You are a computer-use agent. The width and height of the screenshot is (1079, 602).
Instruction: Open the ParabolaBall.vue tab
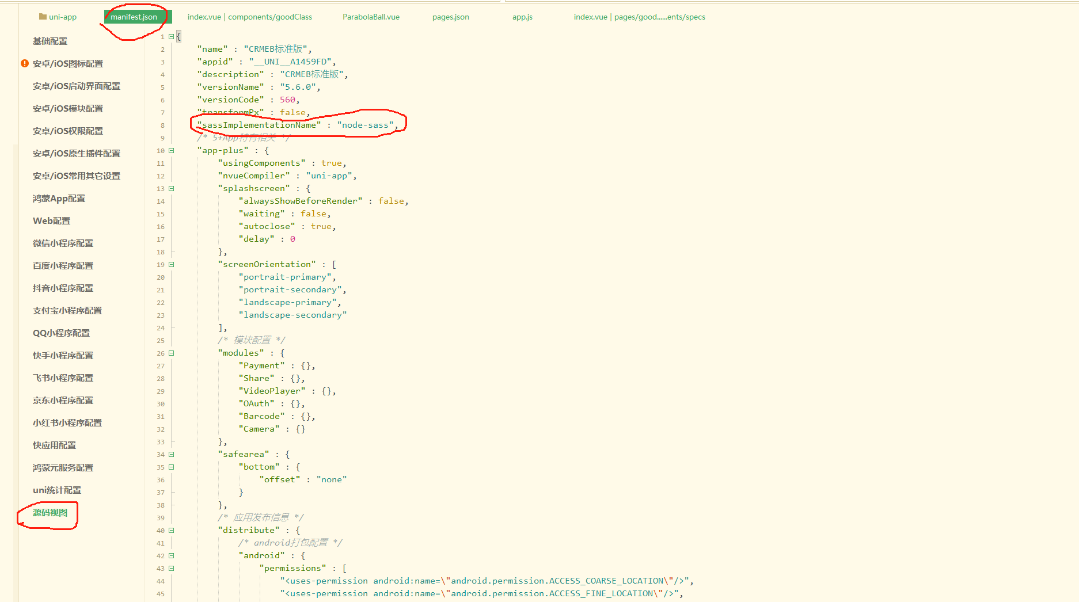(371, 17)
